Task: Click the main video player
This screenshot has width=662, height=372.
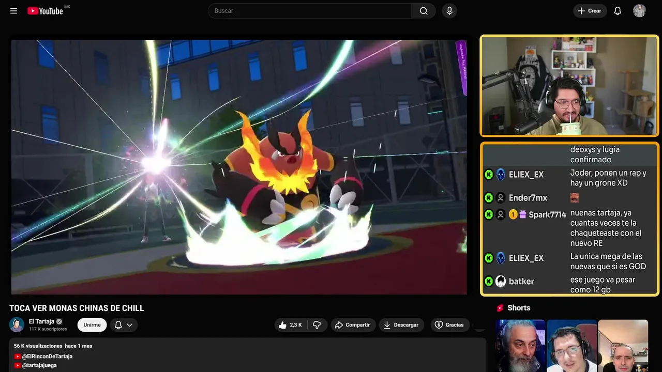Action: [x=239, y=167]
